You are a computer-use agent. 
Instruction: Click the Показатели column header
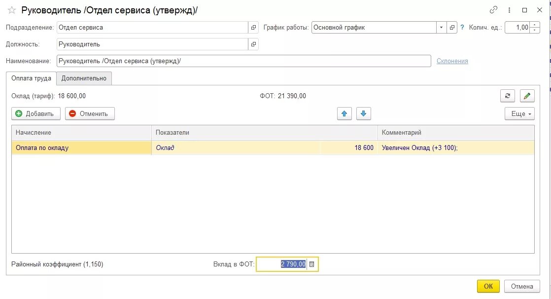[x=265, y=133]
